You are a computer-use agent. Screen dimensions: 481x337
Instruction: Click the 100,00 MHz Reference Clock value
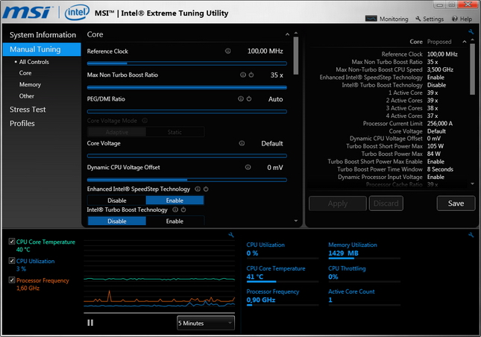click(265, 51)
